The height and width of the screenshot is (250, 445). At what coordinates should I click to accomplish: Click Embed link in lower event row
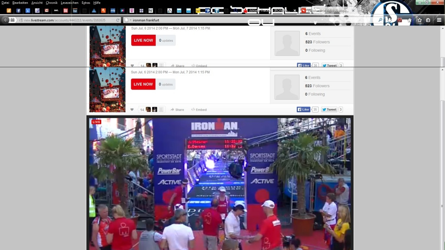coord(199,110)
